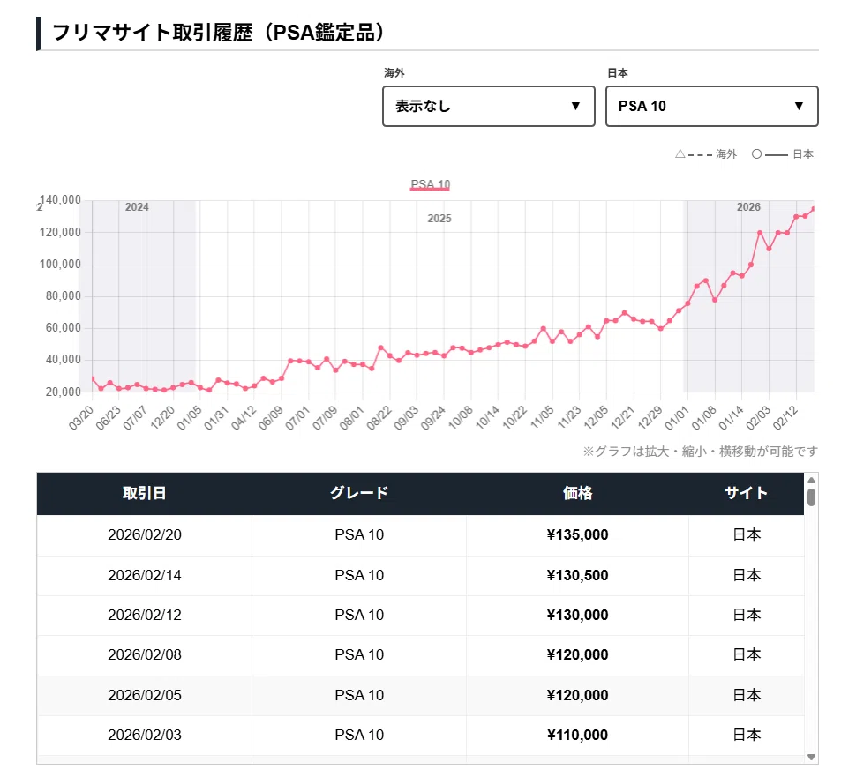
Task: Select the 2026/02/14 date cell
Action: click(x=145, y=575)
